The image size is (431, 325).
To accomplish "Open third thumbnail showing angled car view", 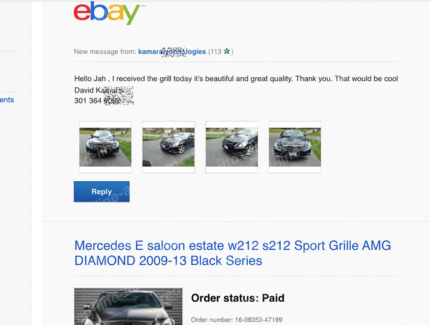I will pyautogui.click(x=231, y=147).
